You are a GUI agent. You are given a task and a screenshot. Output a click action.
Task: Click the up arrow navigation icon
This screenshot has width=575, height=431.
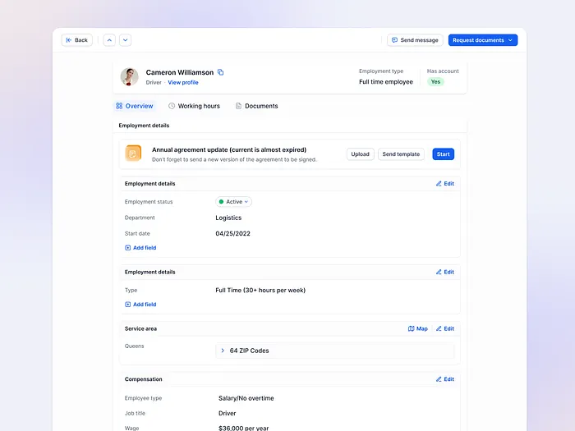[x=109, y=40]
